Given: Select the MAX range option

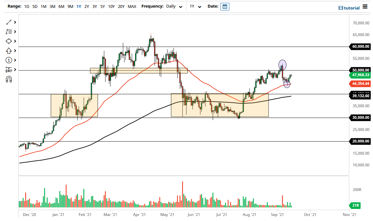Looking at the screenshot, I should (x=132, y=6).
